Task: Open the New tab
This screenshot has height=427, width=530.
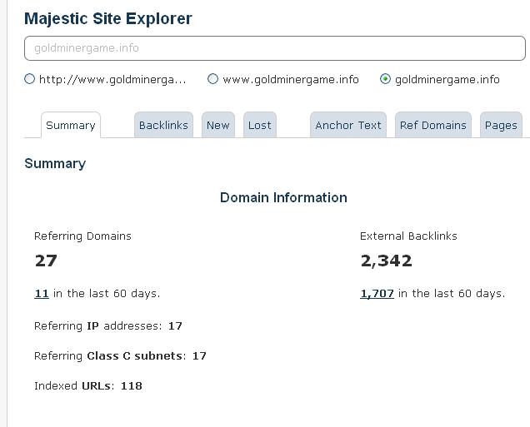Action: [x=218, y=125]
